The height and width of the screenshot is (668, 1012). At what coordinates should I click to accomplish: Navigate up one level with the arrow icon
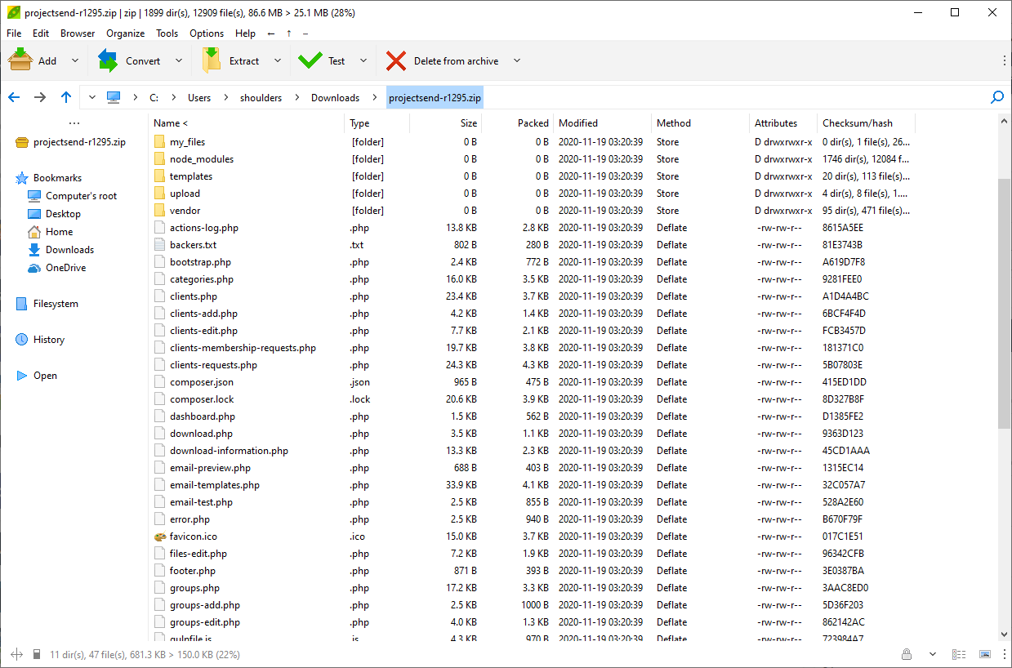coord(66,96)
